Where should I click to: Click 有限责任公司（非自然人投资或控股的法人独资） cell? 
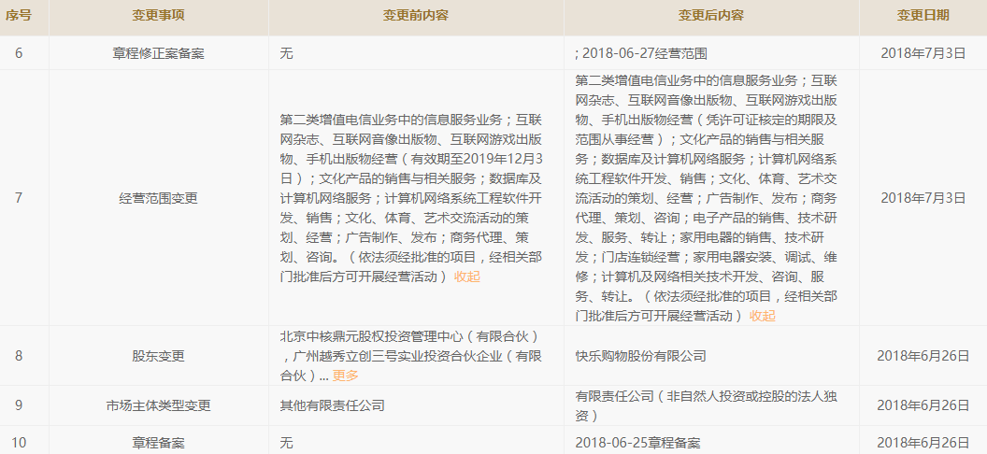pyautogui.click(x=707, y=405)
